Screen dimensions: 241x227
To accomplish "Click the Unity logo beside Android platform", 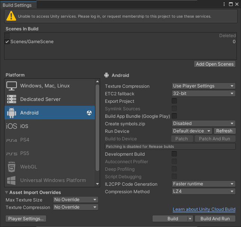I will tap(89, 113).
